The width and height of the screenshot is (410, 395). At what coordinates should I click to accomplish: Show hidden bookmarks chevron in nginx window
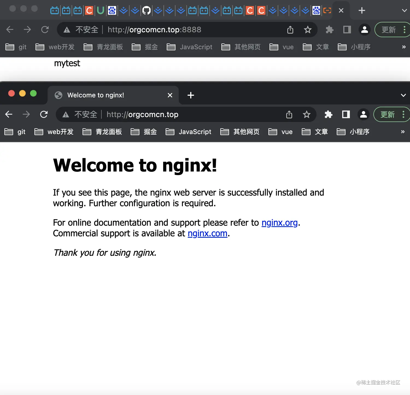[x=403, y=132]
